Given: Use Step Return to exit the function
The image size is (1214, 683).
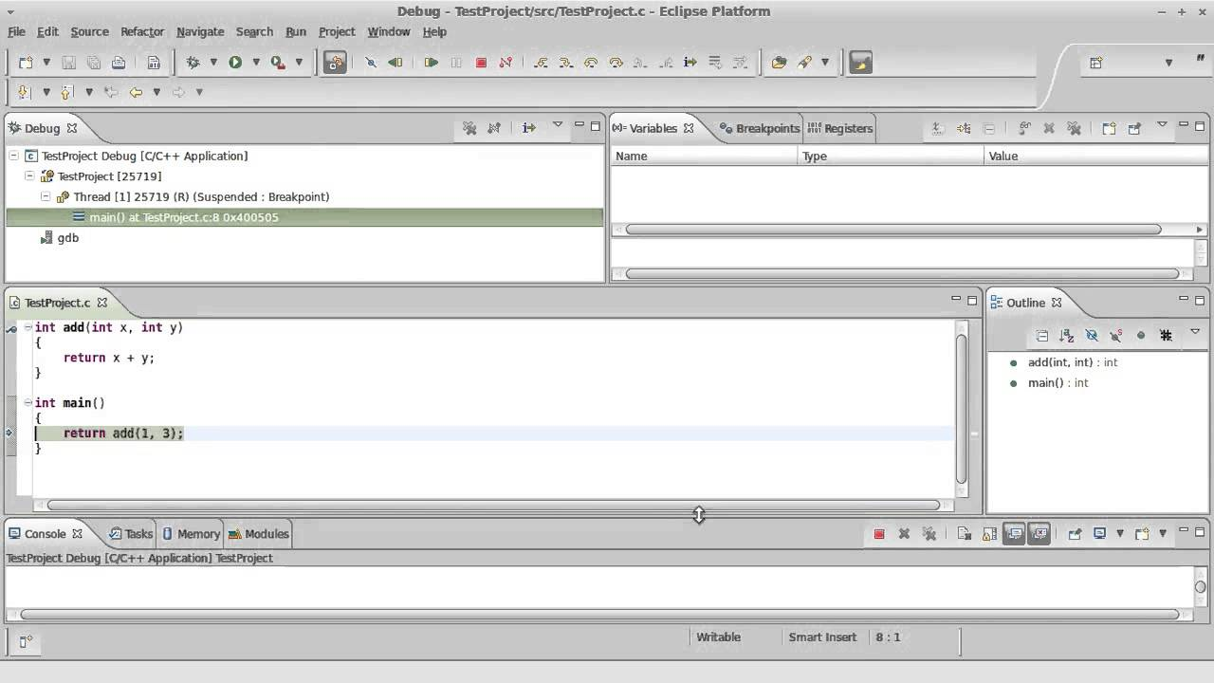Looking at the screenshot, I should [592, 63].
